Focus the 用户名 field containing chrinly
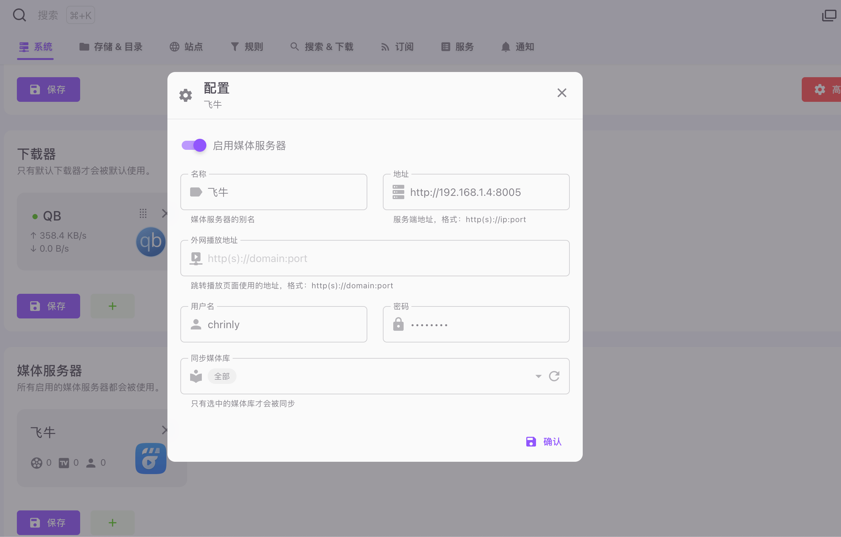The image size is (841, 537). tap(279, 324)
